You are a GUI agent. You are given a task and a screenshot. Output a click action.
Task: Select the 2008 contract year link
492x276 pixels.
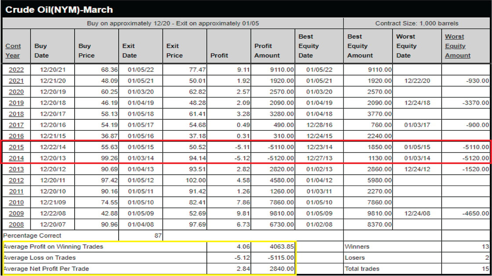click(x=16, y=225)
